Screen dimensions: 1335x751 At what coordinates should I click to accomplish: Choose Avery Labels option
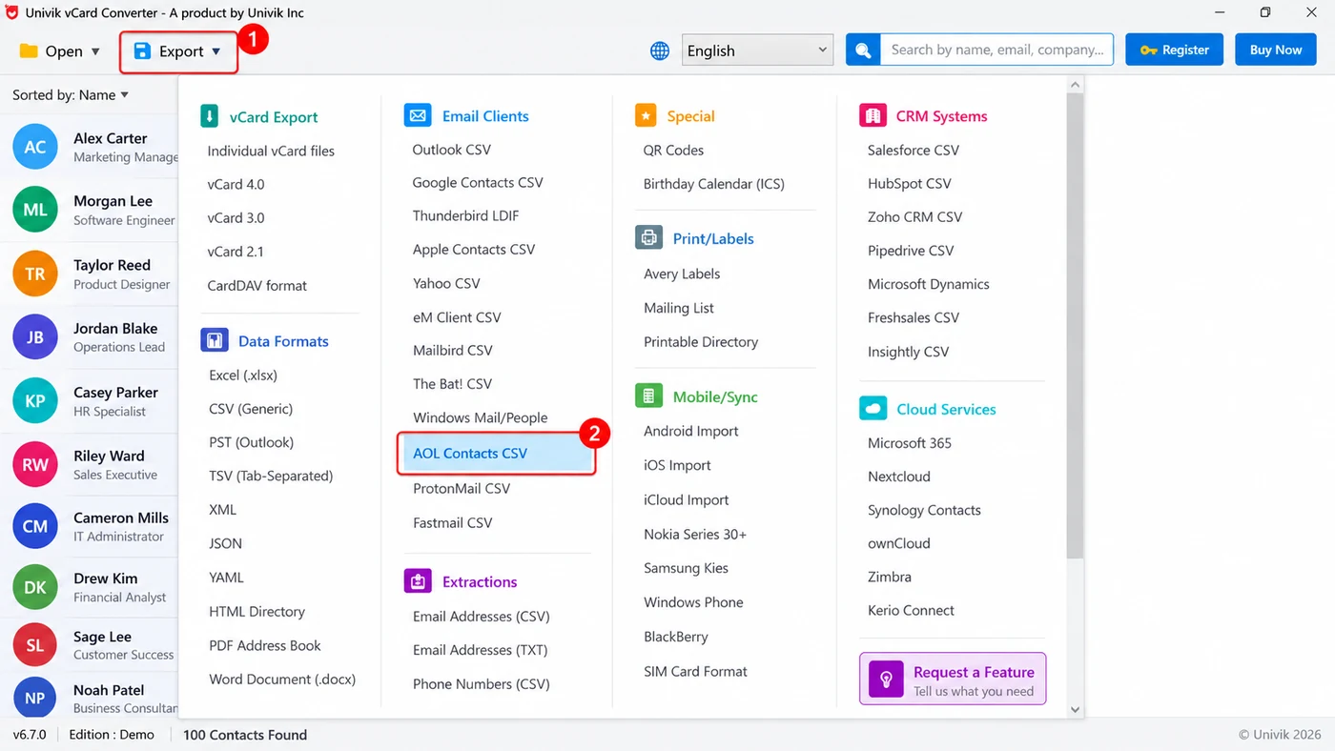click(682, 274)
